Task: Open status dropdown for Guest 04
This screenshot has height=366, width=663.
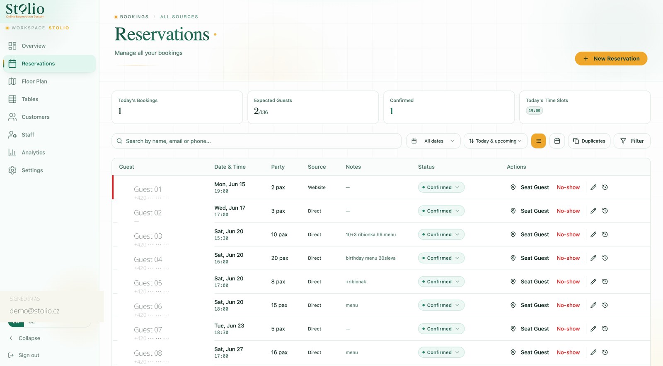Action: (x=441, y=258)
